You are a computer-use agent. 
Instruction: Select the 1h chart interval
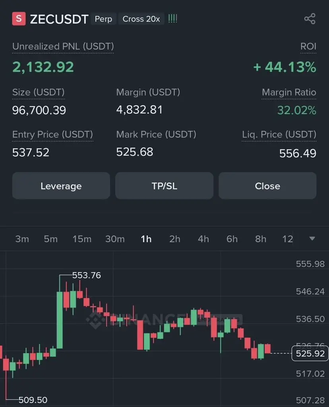(146, 239)
